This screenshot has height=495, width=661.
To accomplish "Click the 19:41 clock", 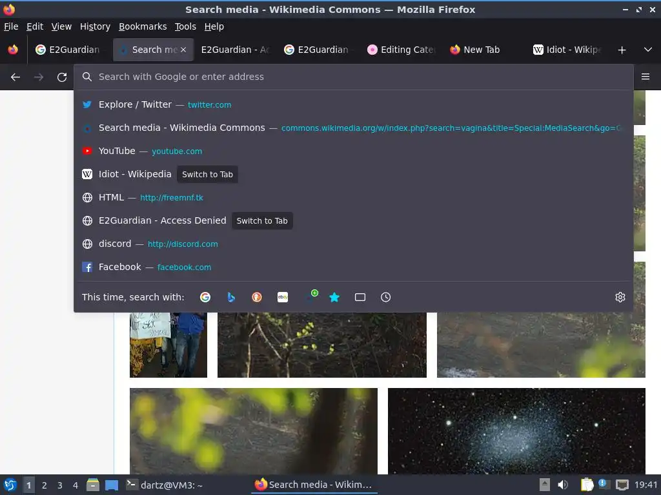I will [x=646, y=485].
